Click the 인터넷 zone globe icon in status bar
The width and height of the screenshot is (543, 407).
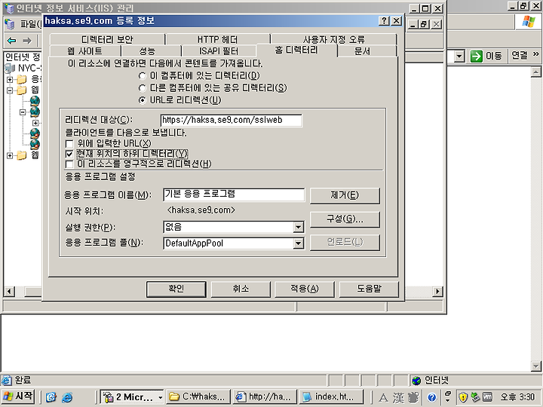(x=416, y=381)
